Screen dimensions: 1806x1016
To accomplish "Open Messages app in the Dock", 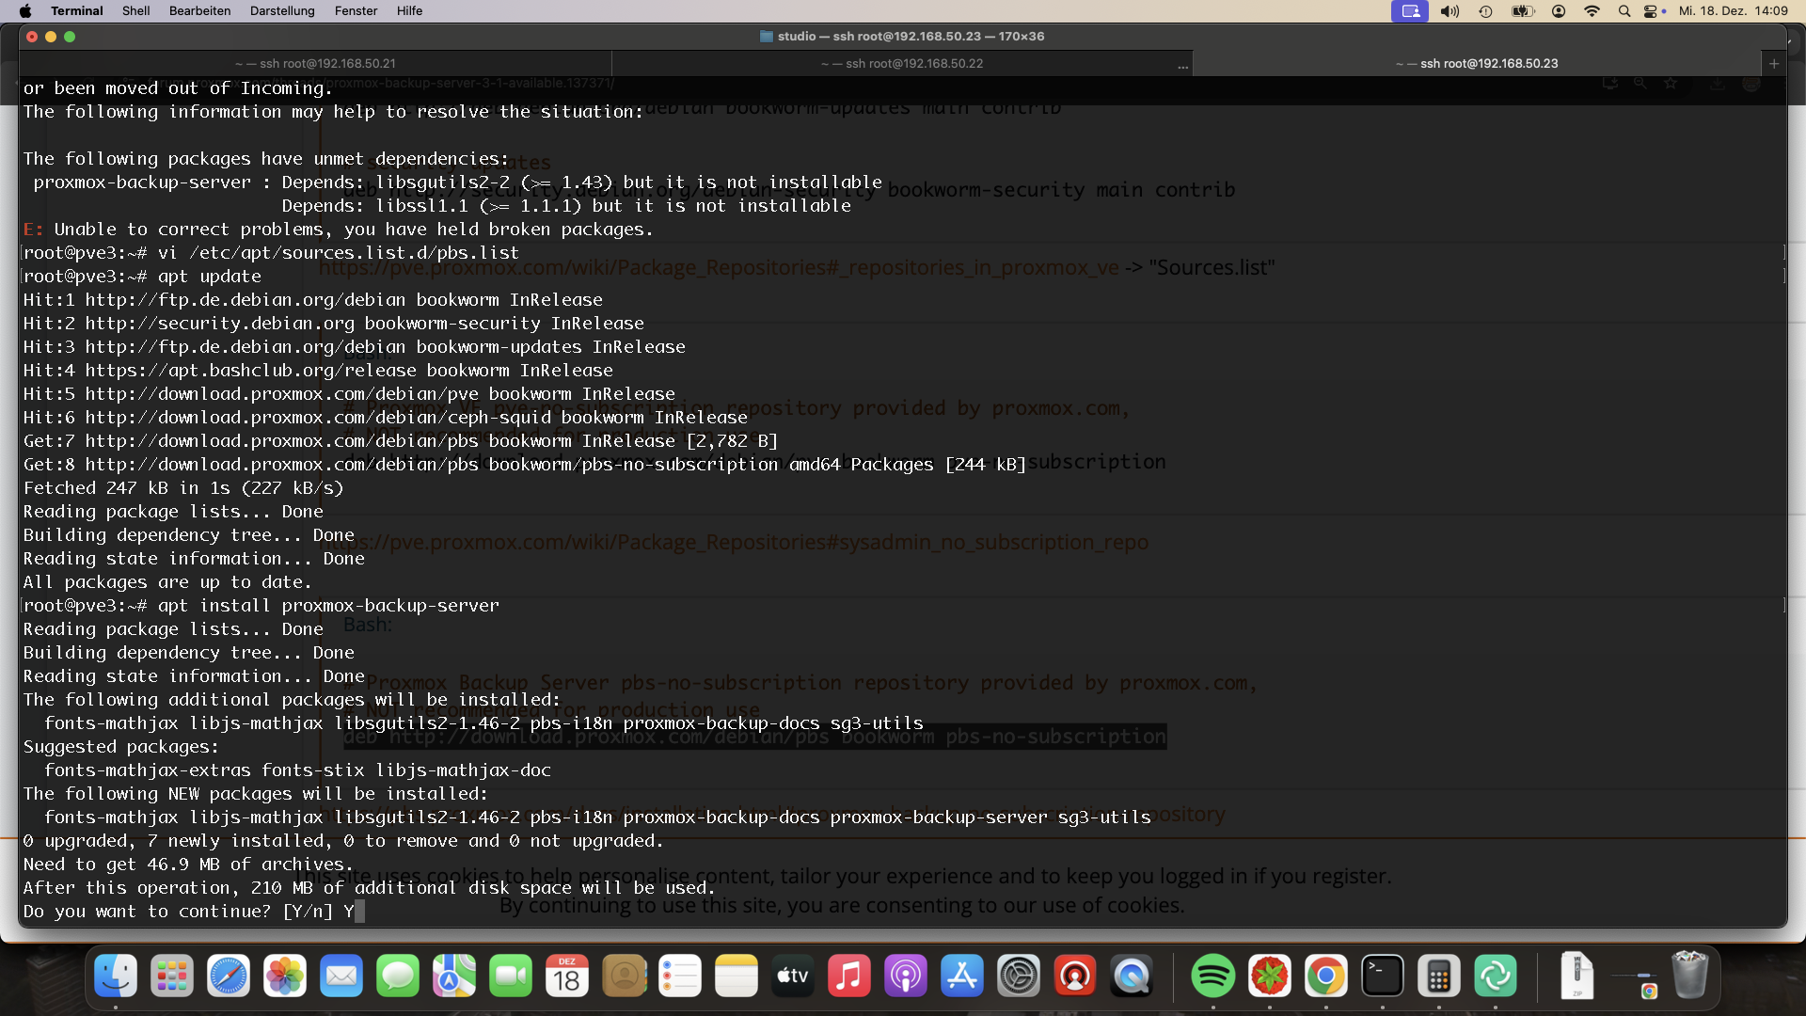I will click(398, 976).
